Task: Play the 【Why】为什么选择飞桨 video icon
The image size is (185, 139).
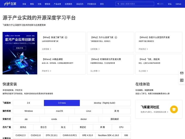Action: coord(116,38)
